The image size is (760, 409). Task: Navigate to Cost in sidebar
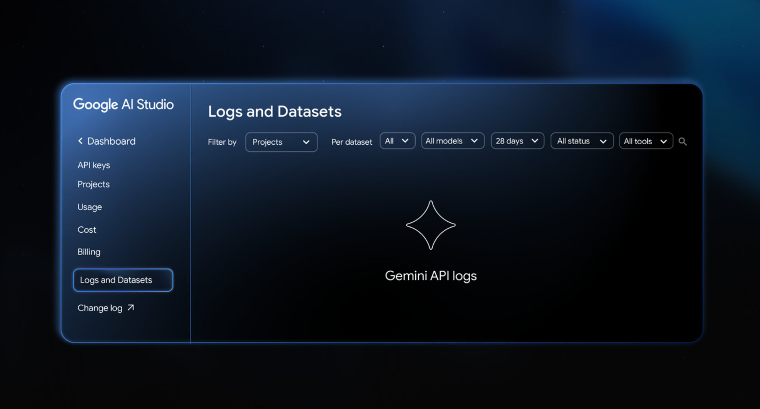coord(87,230)
